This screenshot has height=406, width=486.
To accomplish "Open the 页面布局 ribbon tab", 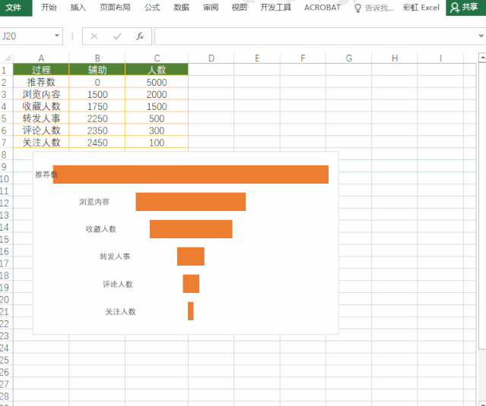I will [115, 8].
